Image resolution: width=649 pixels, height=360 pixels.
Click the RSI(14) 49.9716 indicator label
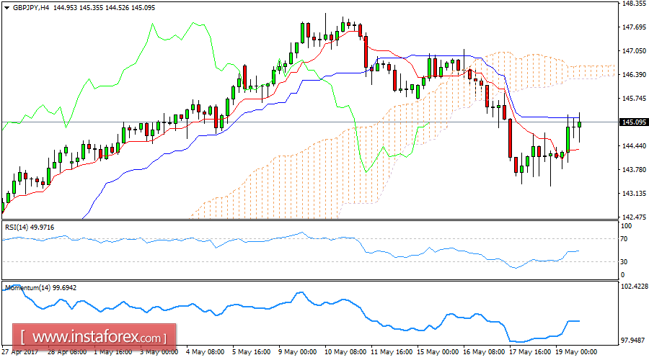tap(30, 228)
